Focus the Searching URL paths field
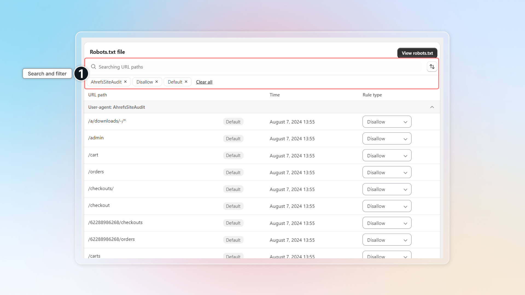The height and width of the screenshot is (295, 525). coord(257,67)
